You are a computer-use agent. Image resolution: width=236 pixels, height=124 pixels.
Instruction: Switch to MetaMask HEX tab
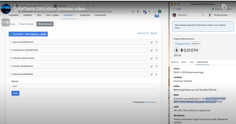tap(191, 62)
